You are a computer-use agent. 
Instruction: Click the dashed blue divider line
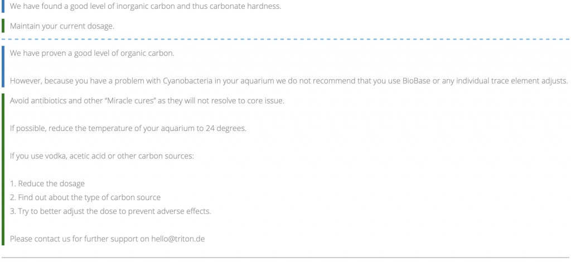pos(285,40)
